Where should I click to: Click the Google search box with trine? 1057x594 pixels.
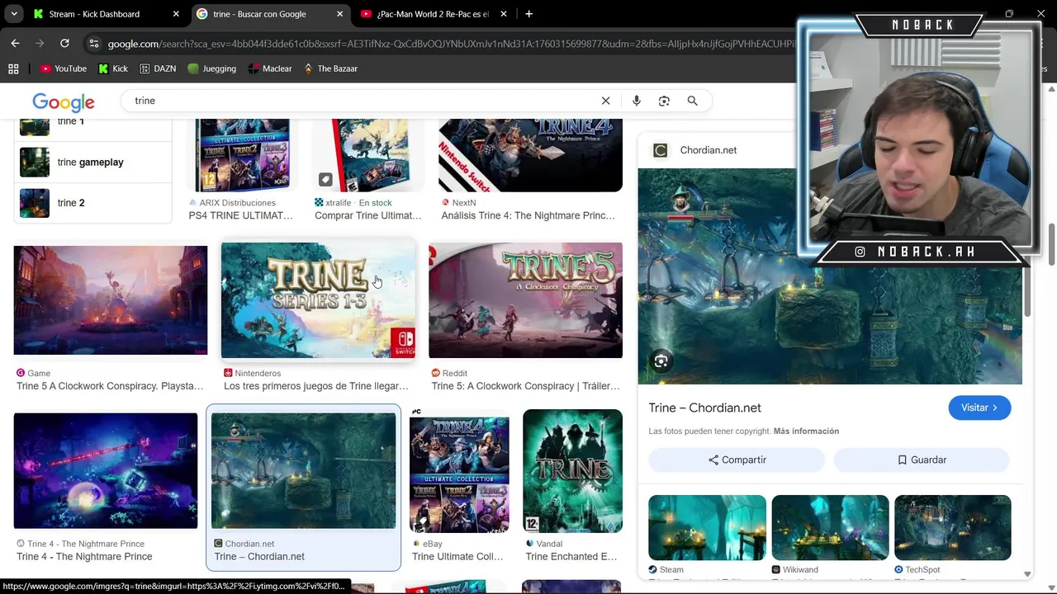pyautogui.click(x=363, y=101)
